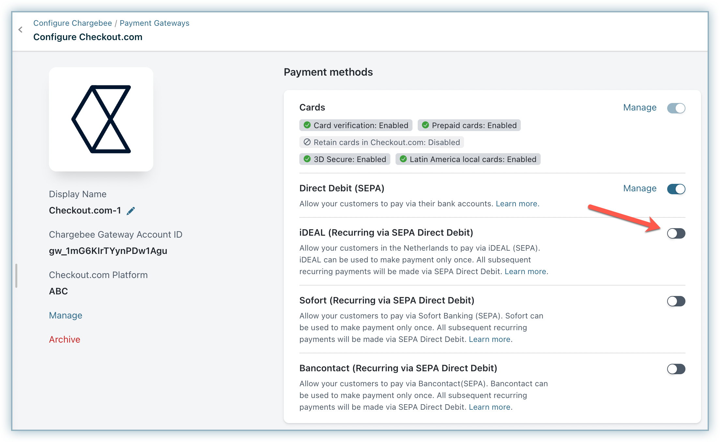Click Latin America local cards: Enabled badge
Viewport: 720px width, 442px height.
[x=468, y=159]
